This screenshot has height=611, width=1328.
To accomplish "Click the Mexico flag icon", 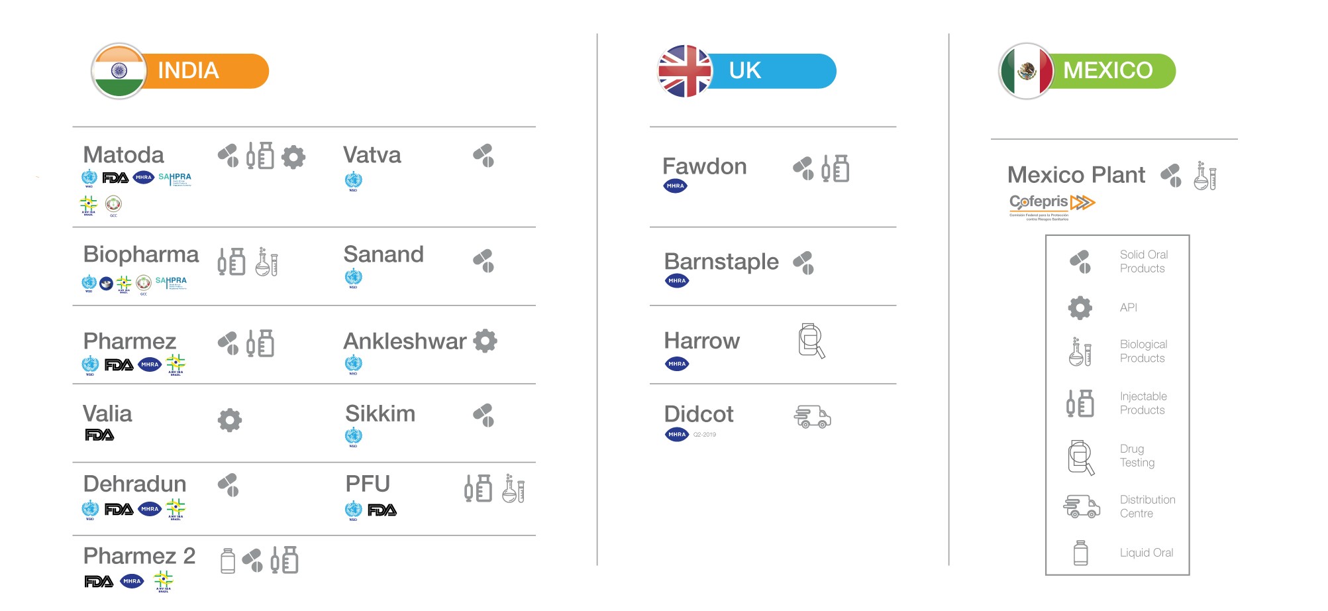I will click(x=1027, y=71).
